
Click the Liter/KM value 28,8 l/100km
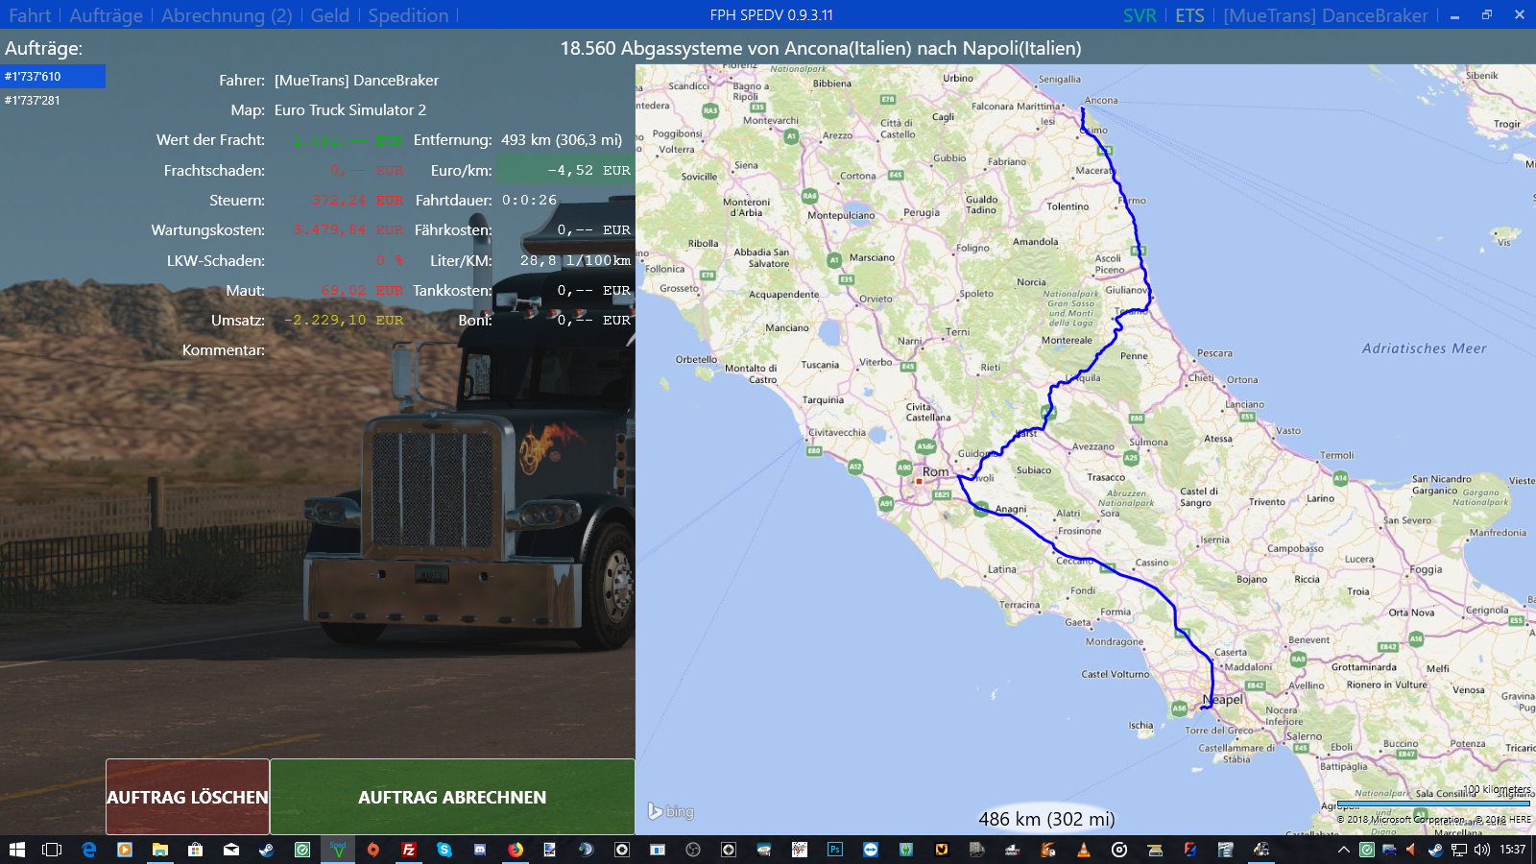[x=575, y=260]
